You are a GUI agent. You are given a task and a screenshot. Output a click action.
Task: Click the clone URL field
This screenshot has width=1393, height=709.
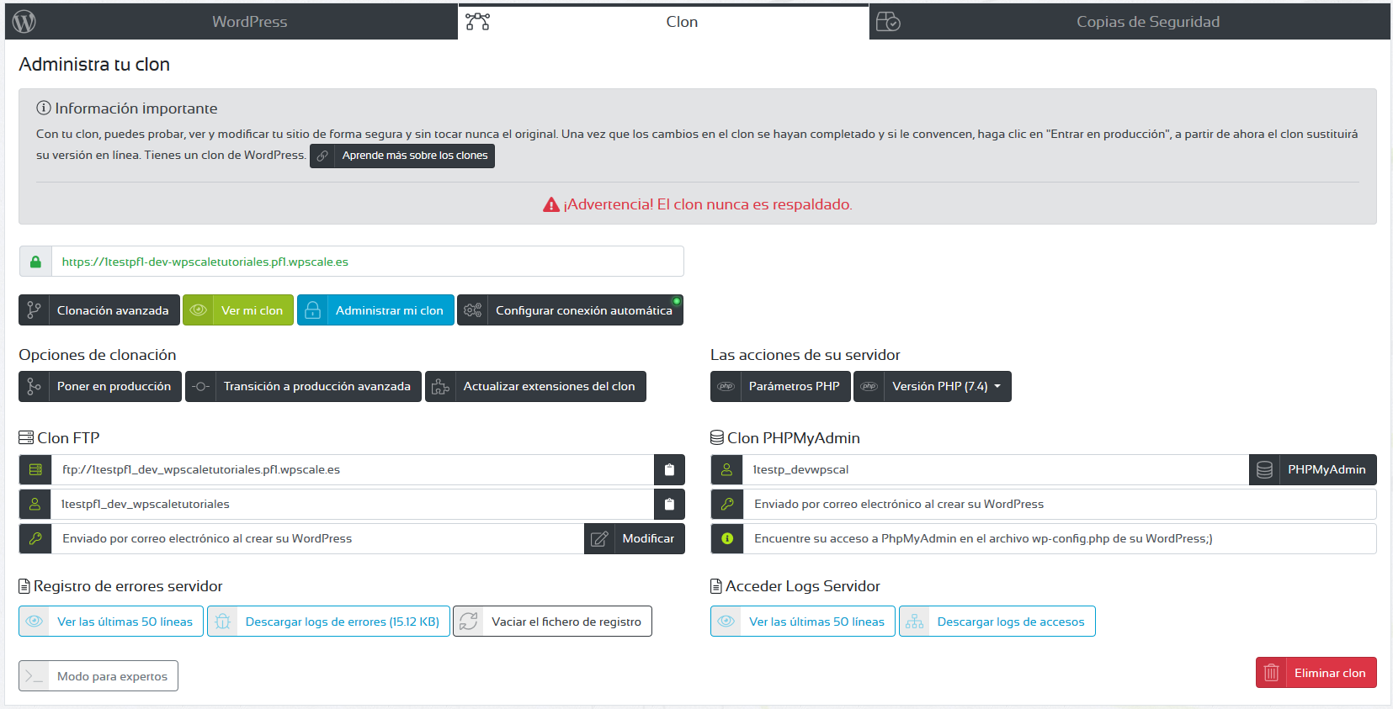pyautogui.click(x=368, y=262)
